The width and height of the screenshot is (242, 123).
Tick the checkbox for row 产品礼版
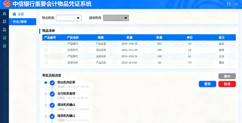tap(46, 63)
